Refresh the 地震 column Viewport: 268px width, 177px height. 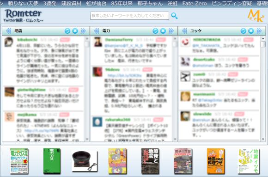(x=67, y=31)
